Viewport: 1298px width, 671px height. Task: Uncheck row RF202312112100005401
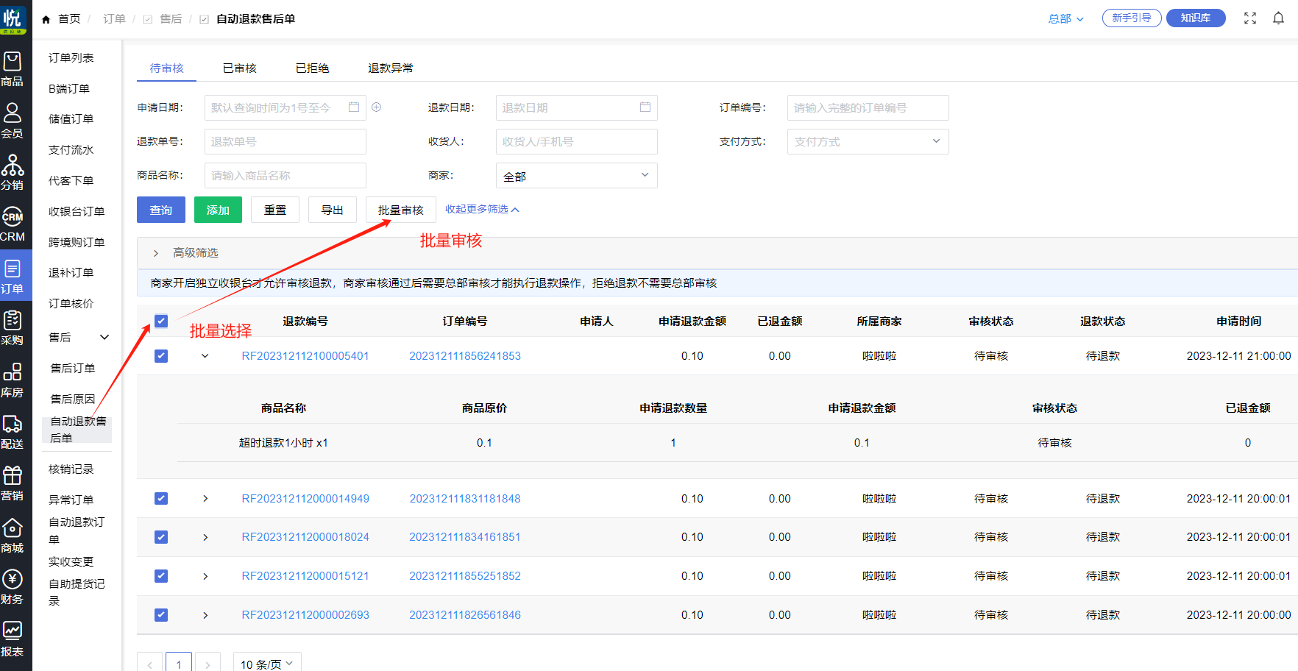(x=161, y=356)
